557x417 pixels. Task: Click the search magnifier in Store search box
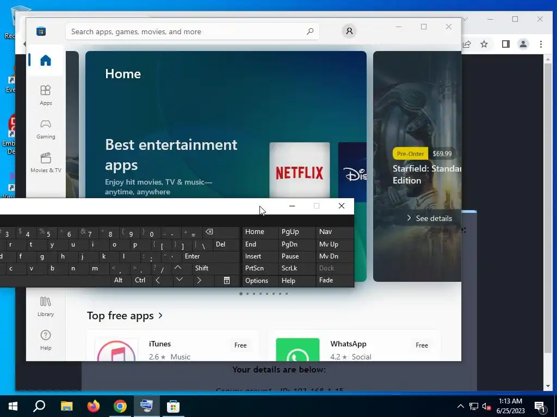pos(310,31)
